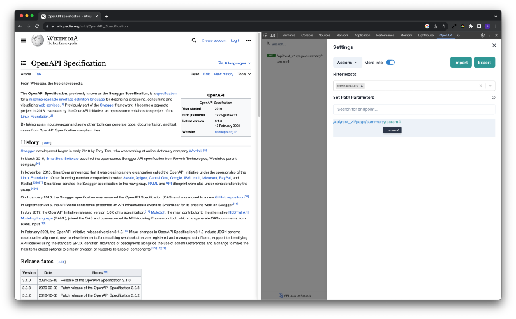Follow the GitHub repository link

[x=229, y=197]
